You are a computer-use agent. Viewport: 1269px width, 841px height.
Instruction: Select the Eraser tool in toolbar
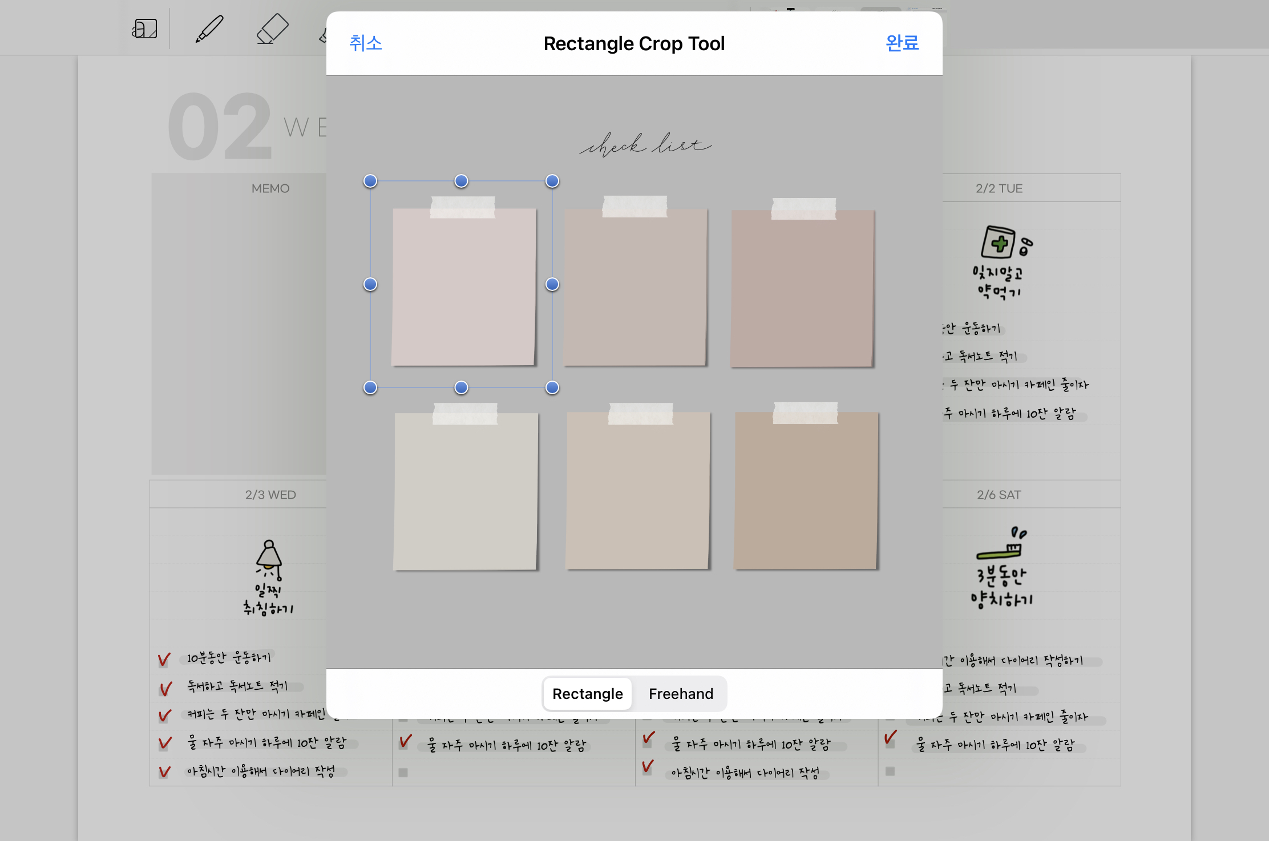[x=272, y=29]
